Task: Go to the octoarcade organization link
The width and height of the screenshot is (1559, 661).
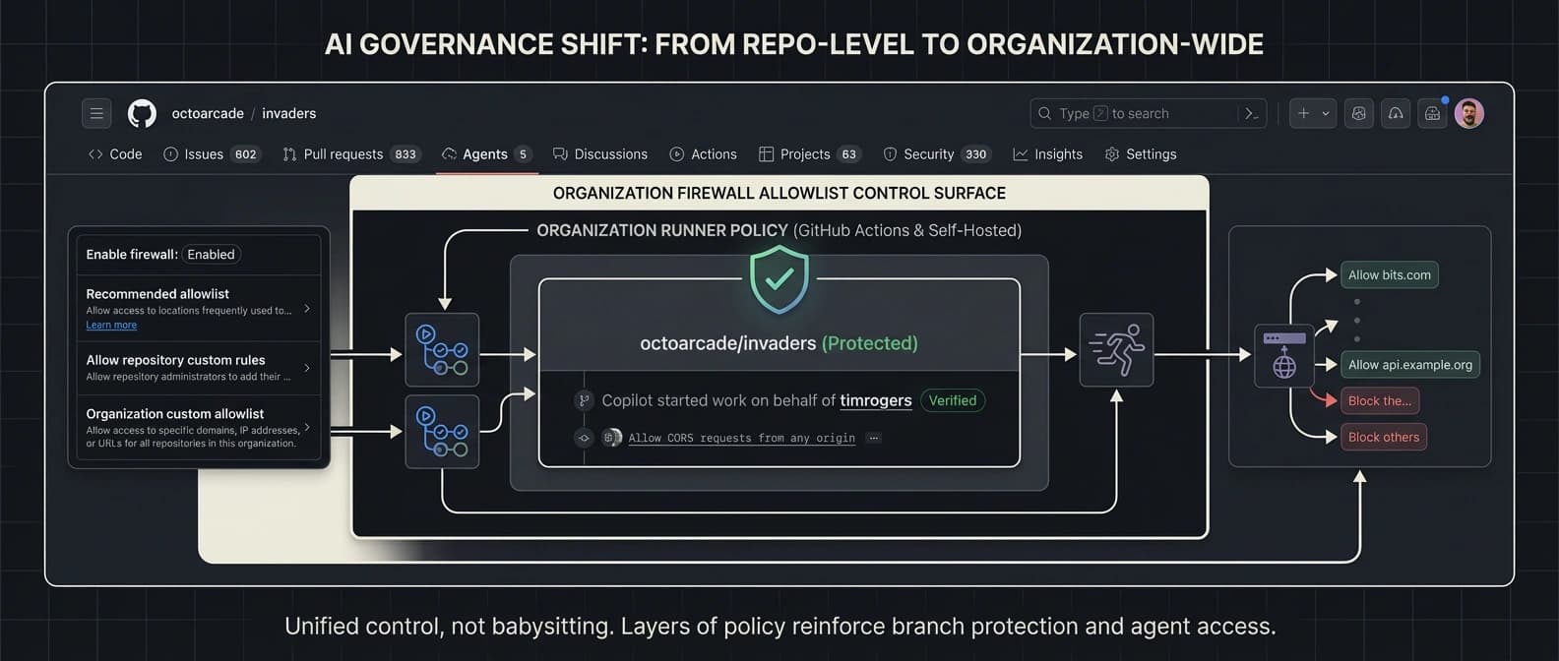Action: 208,113
